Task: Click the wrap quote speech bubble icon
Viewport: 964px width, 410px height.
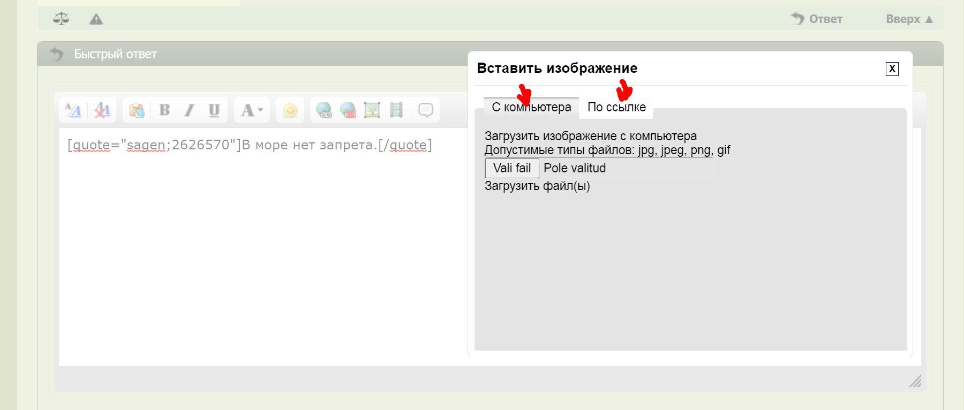Action: [425, 110]
